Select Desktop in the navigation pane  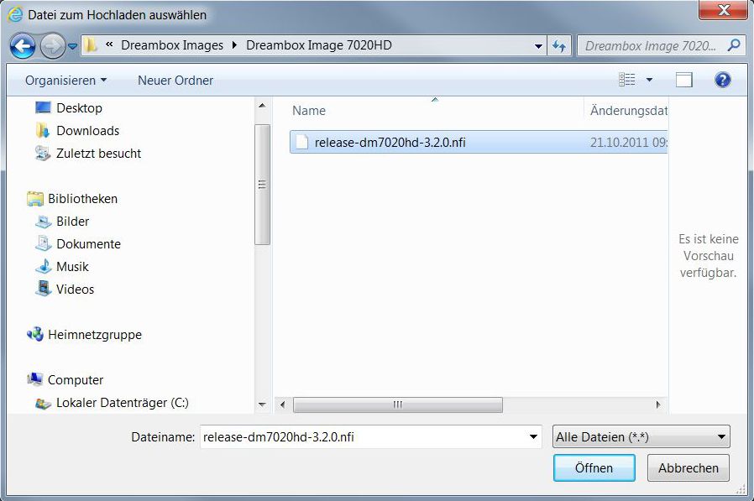coord(79,108)
